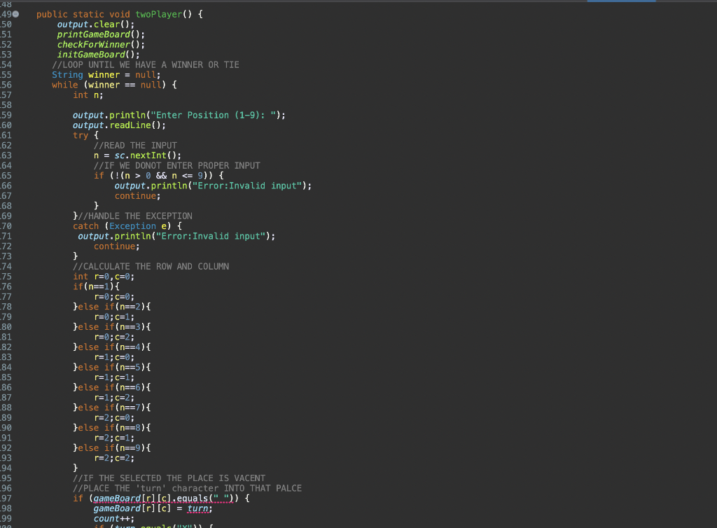Click the gameBoard[r][c] = turn; assignment

tap(153, 508)
